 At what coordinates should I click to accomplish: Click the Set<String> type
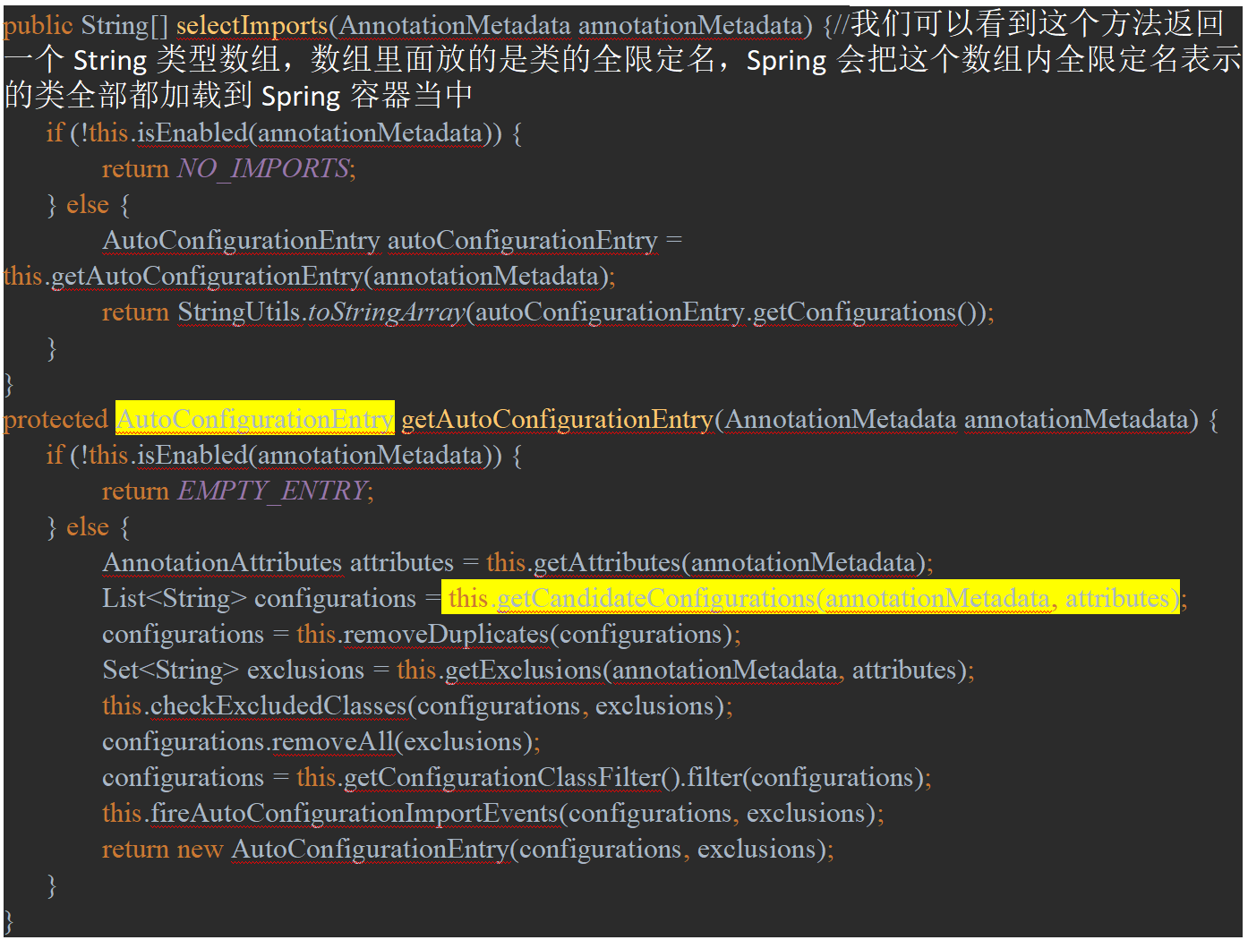click(171, 670)
